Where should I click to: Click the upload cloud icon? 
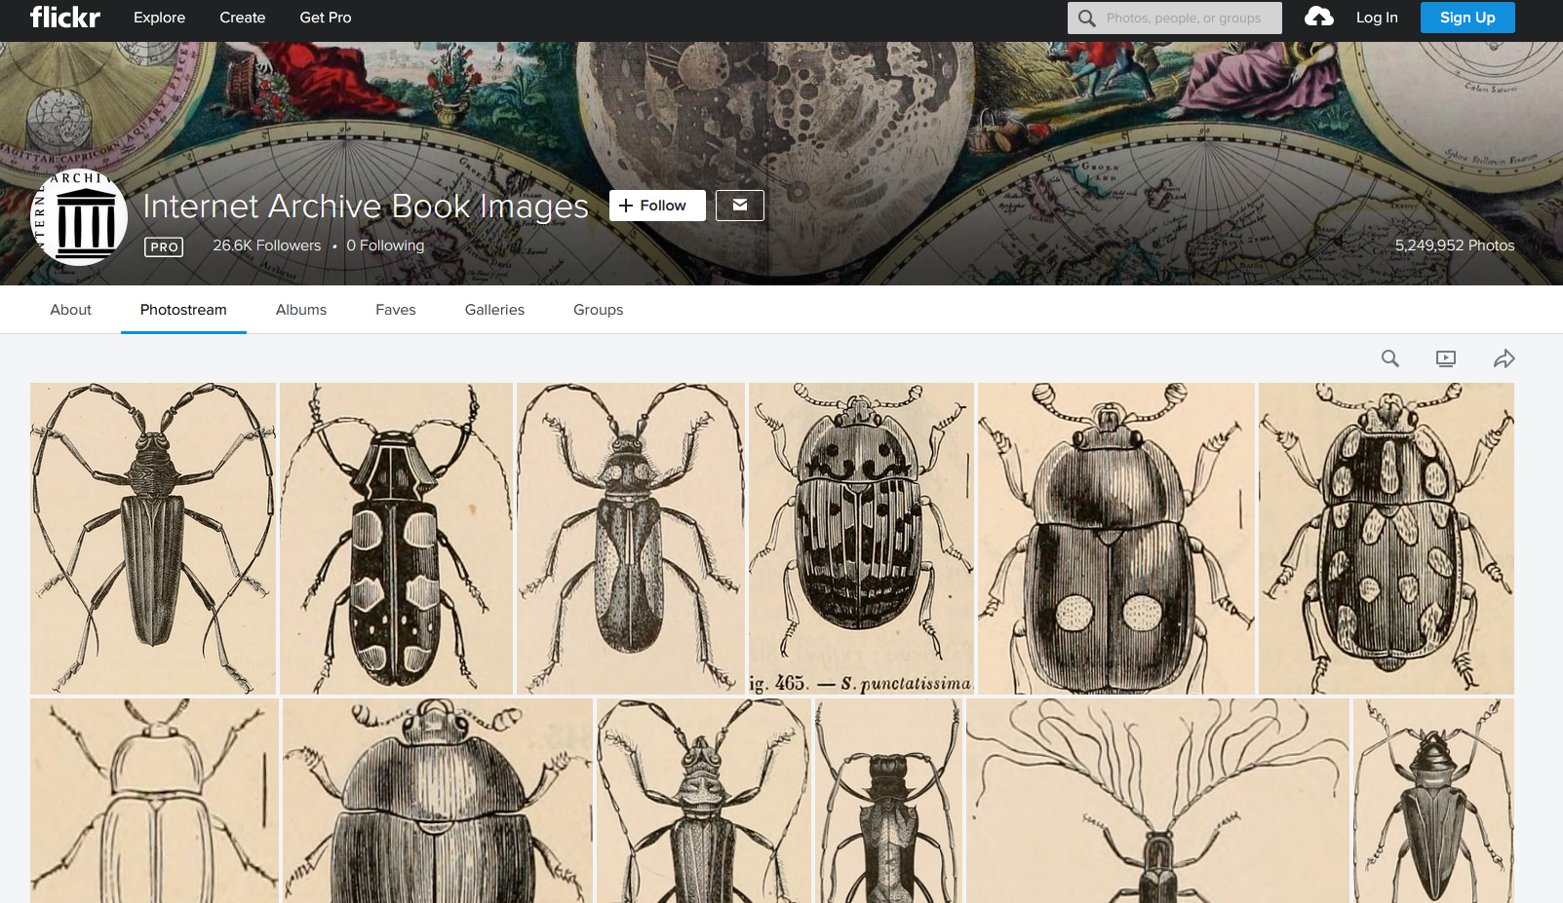coord(1318,17)
